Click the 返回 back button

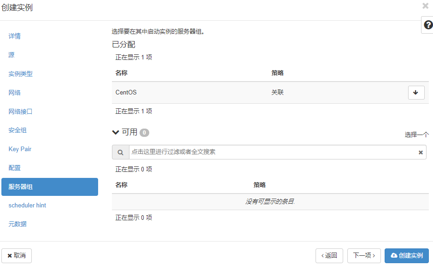(329, 256)
